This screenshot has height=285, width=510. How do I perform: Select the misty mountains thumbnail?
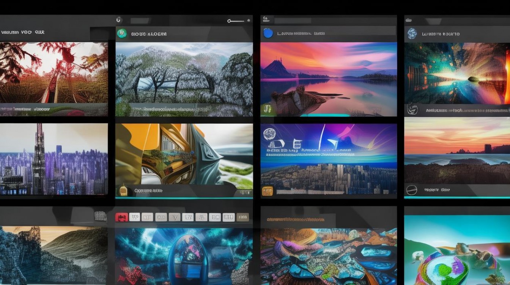pyautogui.click(x=54, y=255)
